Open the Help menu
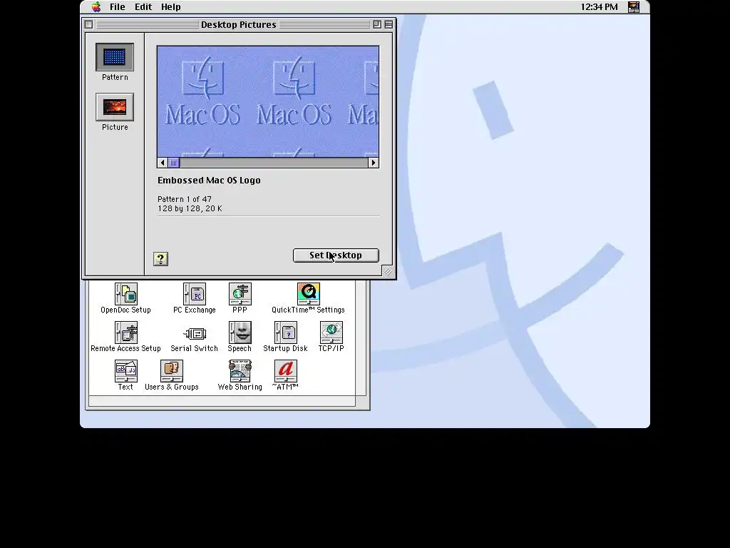730x548 pixels. (171, 7)
